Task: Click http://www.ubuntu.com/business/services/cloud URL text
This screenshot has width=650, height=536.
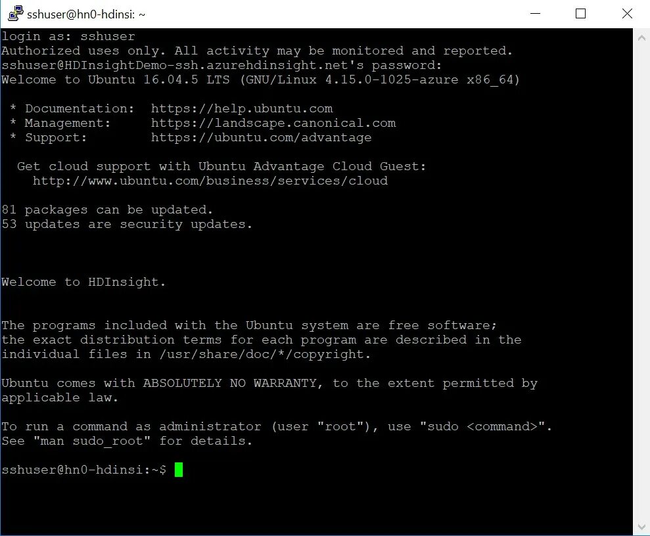Action: click(210, 181)
